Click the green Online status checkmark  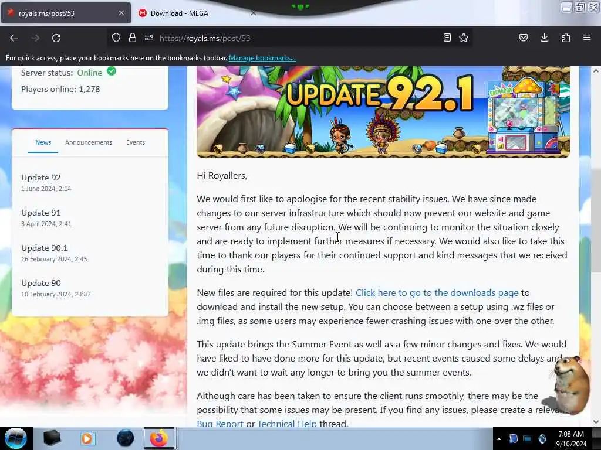(x=112, y=71)
